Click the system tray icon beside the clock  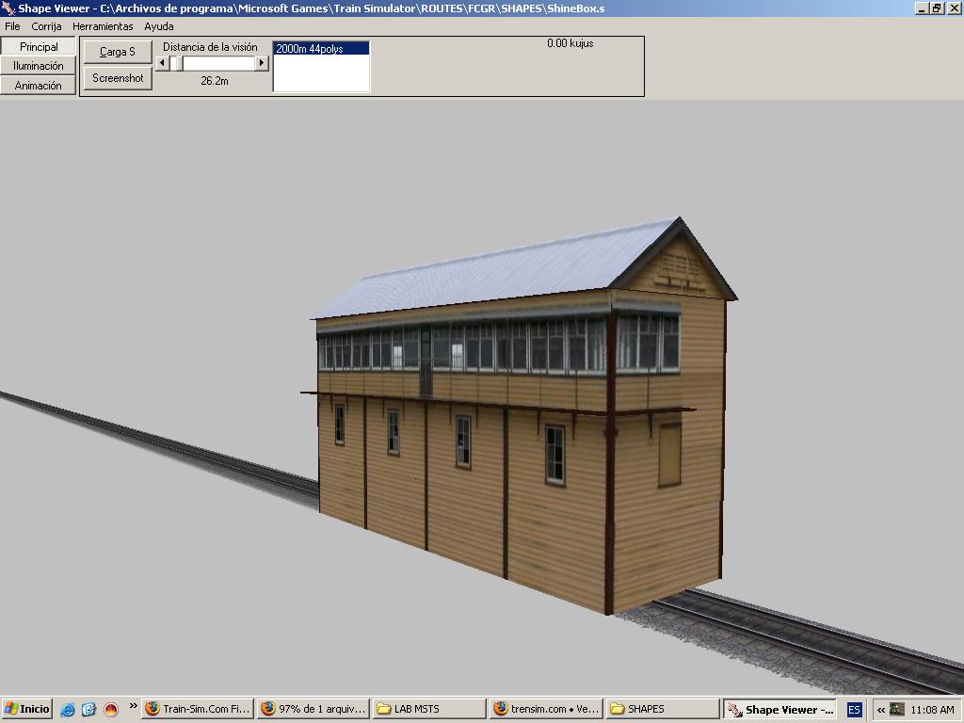click(897, 709)
